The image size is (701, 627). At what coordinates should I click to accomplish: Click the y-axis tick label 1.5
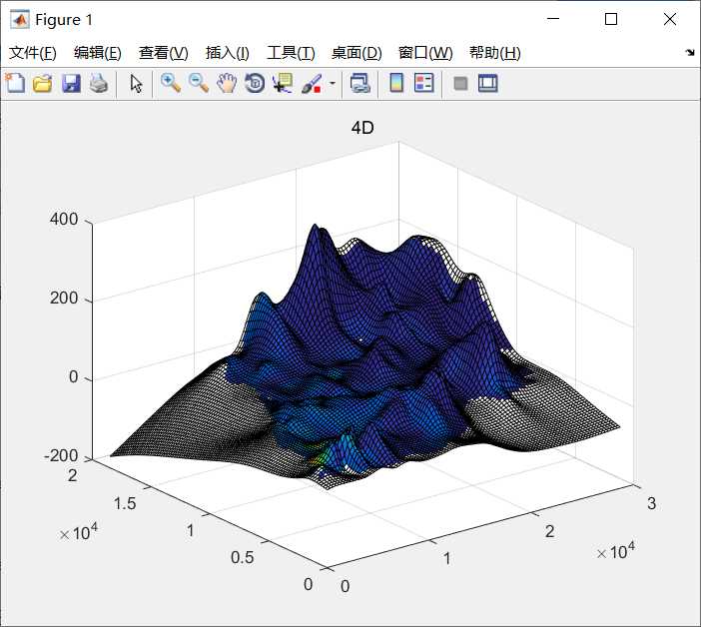coord(124,503)
